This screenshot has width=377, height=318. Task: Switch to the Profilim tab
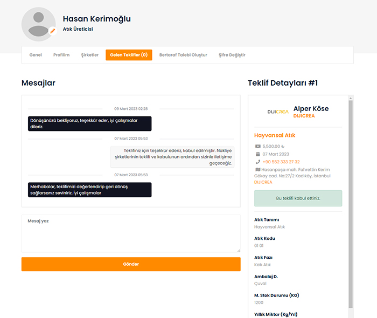pyautogui.click(x=61, y=55)
